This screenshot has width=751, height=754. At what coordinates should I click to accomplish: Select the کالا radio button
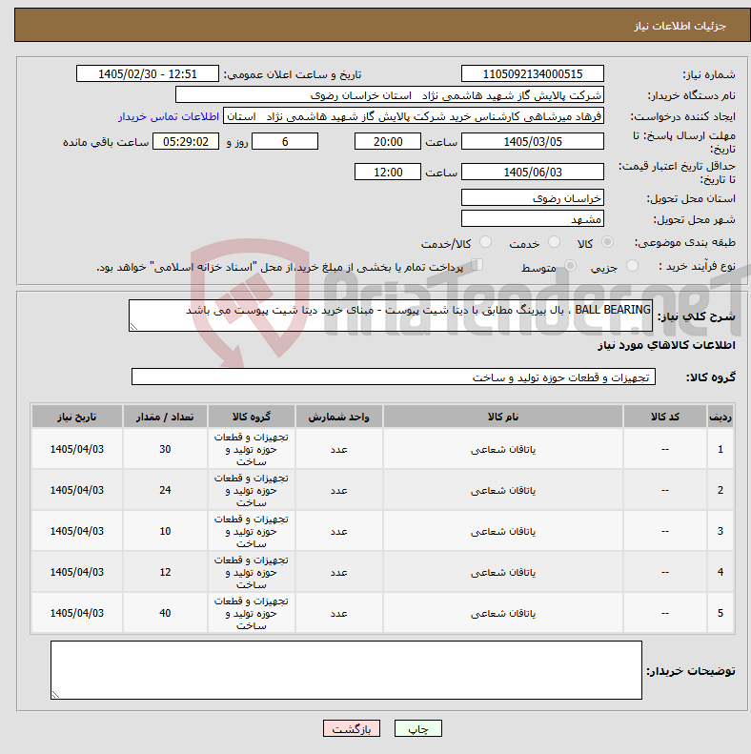coord(607,242)
